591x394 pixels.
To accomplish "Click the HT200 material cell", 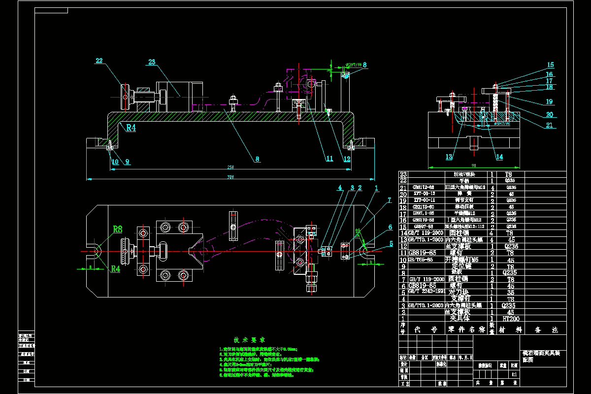I will point(511,319).
